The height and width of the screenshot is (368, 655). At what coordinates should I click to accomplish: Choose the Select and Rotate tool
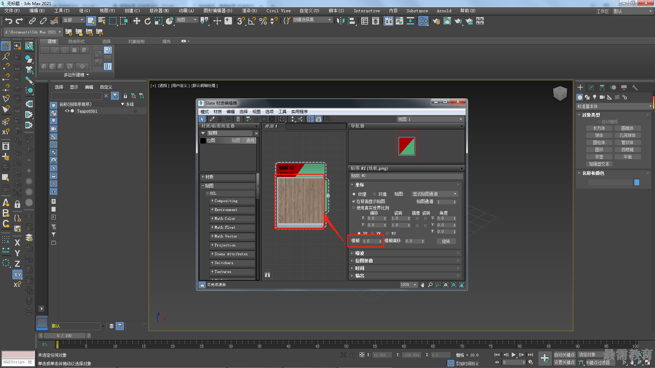coord(148,21)
